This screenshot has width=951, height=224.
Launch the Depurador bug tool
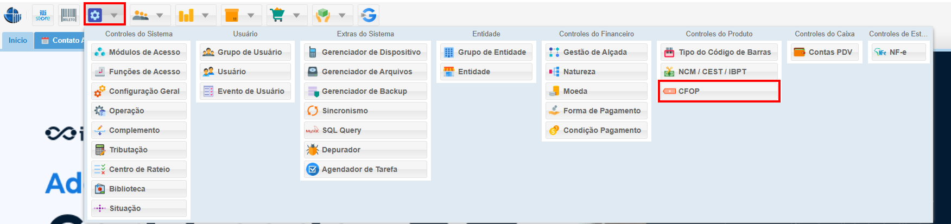(x=365, y=150)
